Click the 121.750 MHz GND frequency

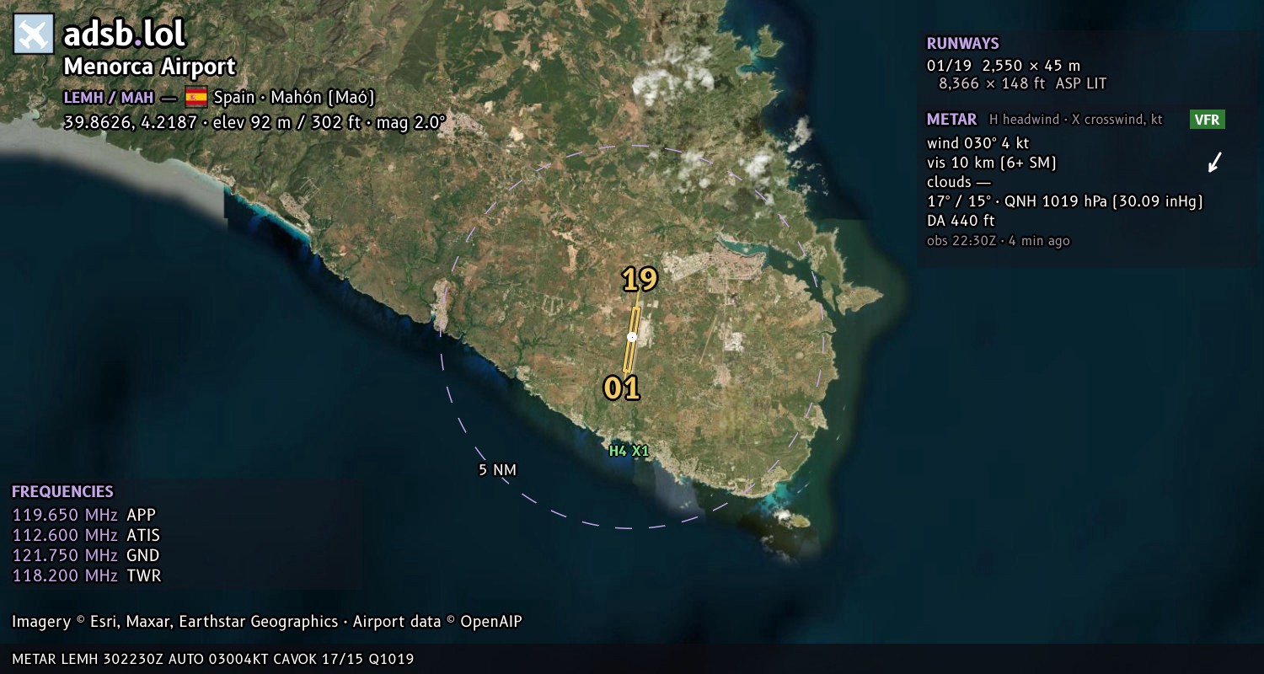coord(86,555)
